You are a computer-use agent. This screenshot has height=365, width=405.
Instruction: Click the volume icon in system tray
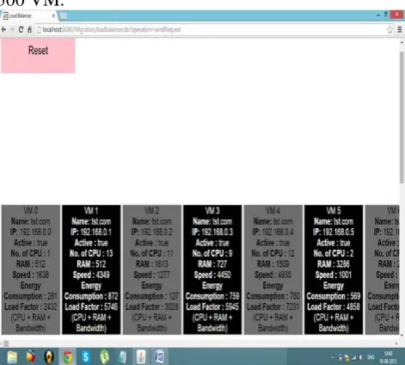[x=361, y=357]
